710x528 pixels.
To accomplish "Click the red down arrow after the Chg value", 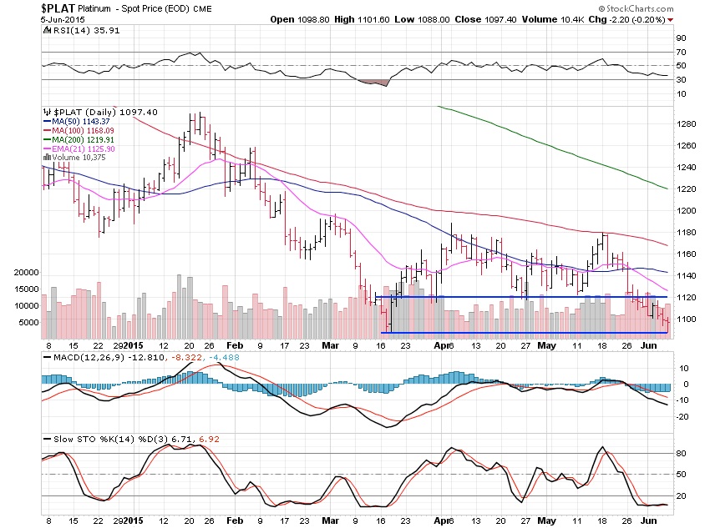I will tap(670, 20).
